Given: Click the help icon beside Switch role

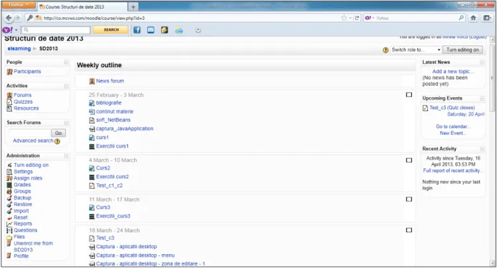Looking at the screenshot, I should [385, 50].
